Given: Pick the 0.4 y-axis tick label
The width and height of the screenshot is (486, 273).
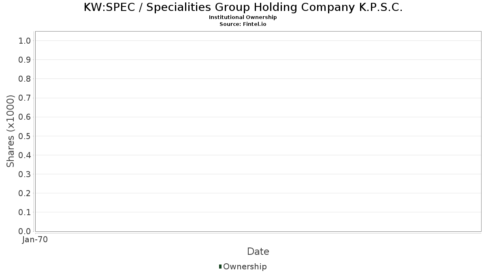Looking at the screenshot, I should pos(25,155).
